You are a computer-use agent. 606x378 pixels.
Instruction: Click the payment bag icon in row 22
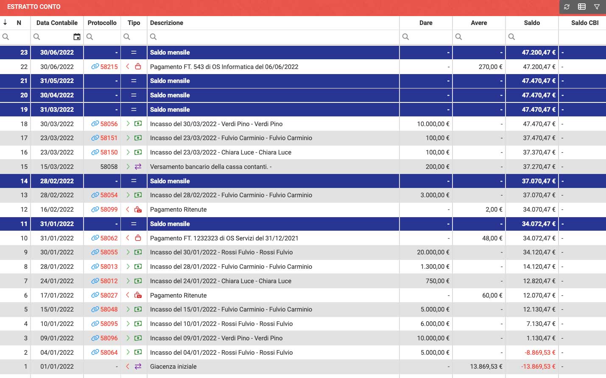138,66
